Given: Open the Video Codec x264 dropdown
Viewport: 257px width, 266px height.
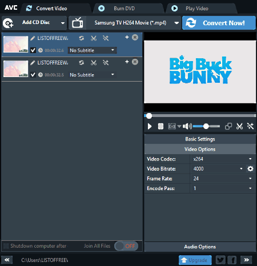Looking at the screenshot, I should (223, 159).
